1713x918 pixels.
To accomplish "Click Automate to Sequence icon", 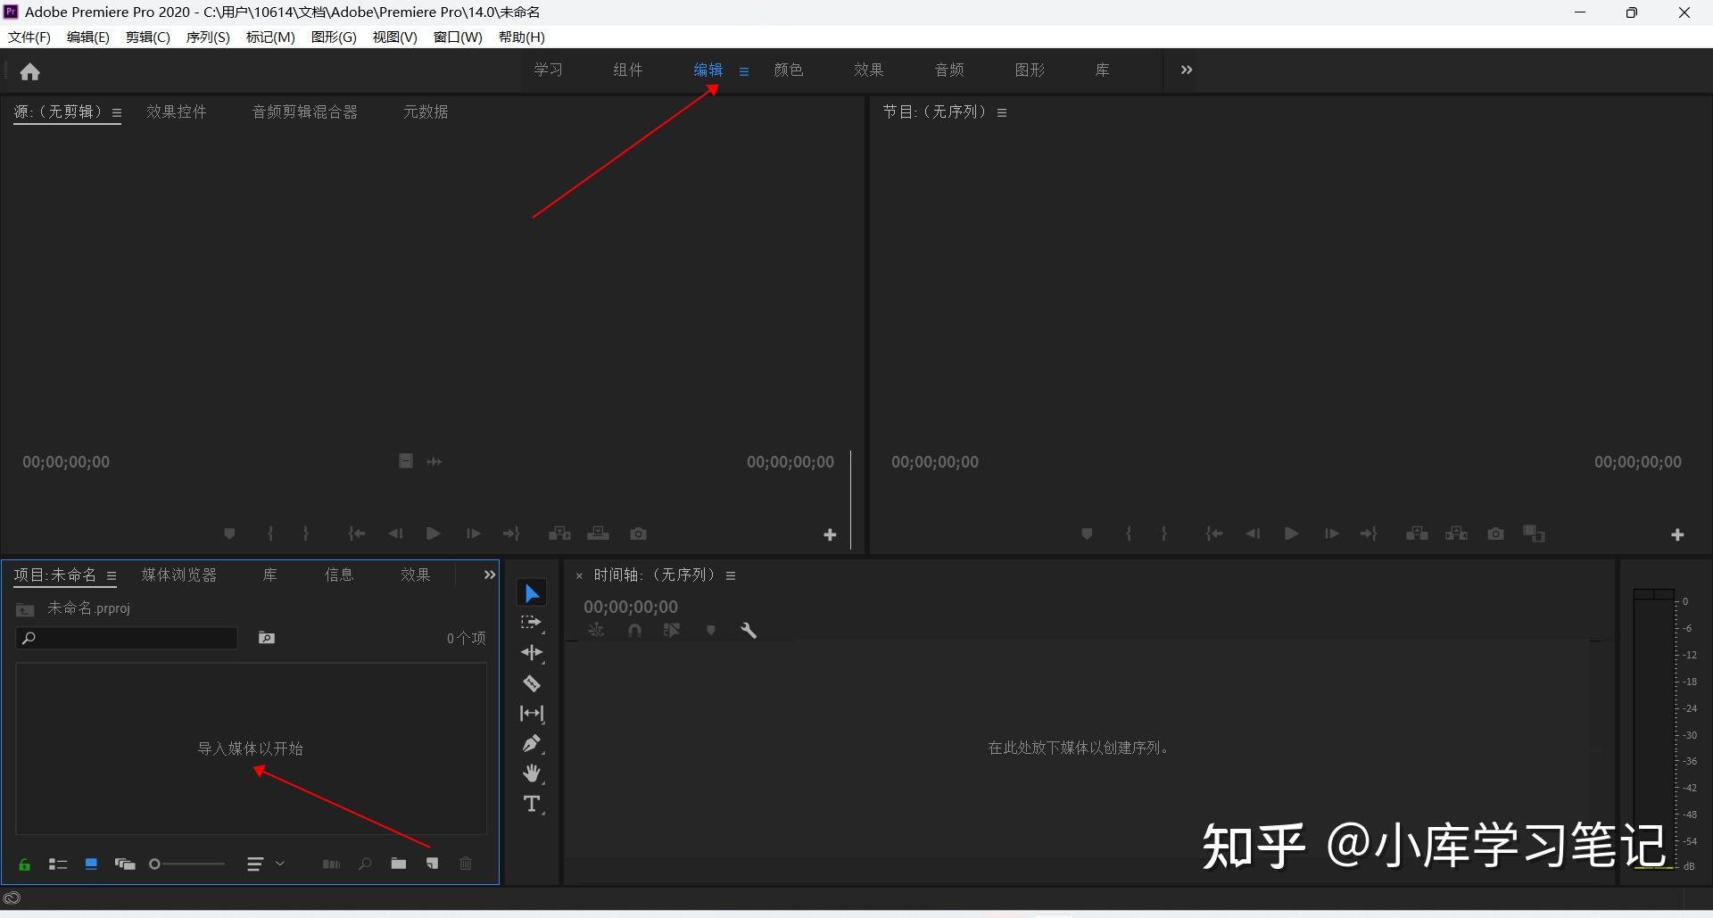I will 331,864.
